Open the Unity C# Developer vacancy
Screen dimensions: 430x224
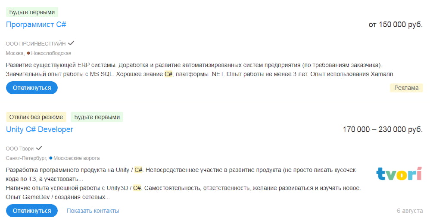click(x=40, y=129)
